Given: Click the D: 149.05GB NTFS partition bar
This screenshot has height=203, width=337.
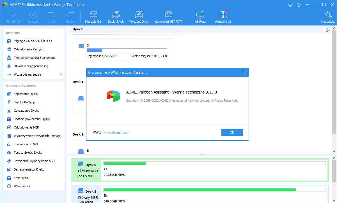Looking at the screenshot, I should [x=215, y=190].
